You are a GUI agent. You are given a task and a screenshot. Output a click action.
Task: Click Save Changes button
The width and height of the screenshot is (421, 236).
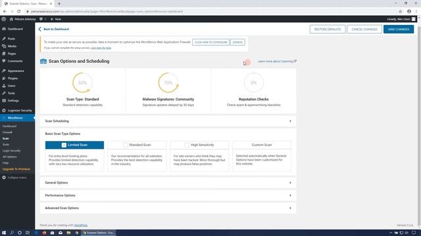[x=399, y=29]
